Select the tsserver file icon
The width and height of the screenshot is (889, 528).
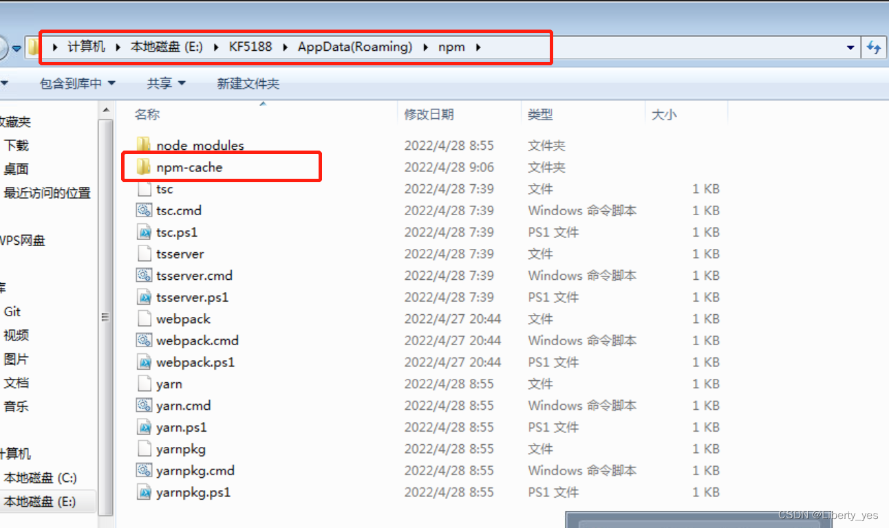(x=144, y=254)
